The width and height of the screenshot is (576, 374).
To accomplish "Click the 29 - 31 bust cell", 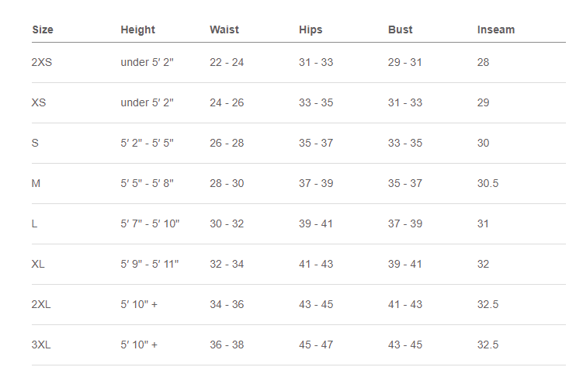I will click(405, 62).
